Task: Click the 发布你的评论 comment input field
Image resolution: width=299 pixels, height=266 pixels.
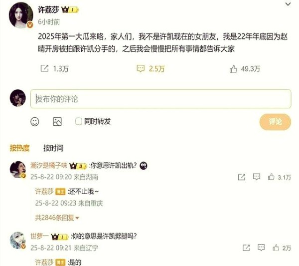Action: point(161,99)
